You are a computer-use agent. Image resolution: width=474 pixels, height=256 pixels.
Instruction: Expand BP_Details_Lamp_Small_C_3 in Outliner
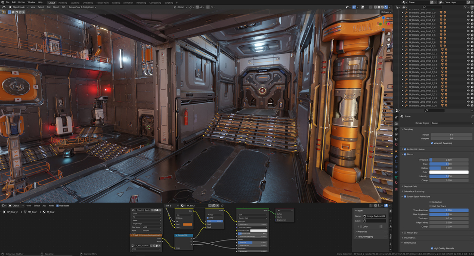click(x=402, y=24)
